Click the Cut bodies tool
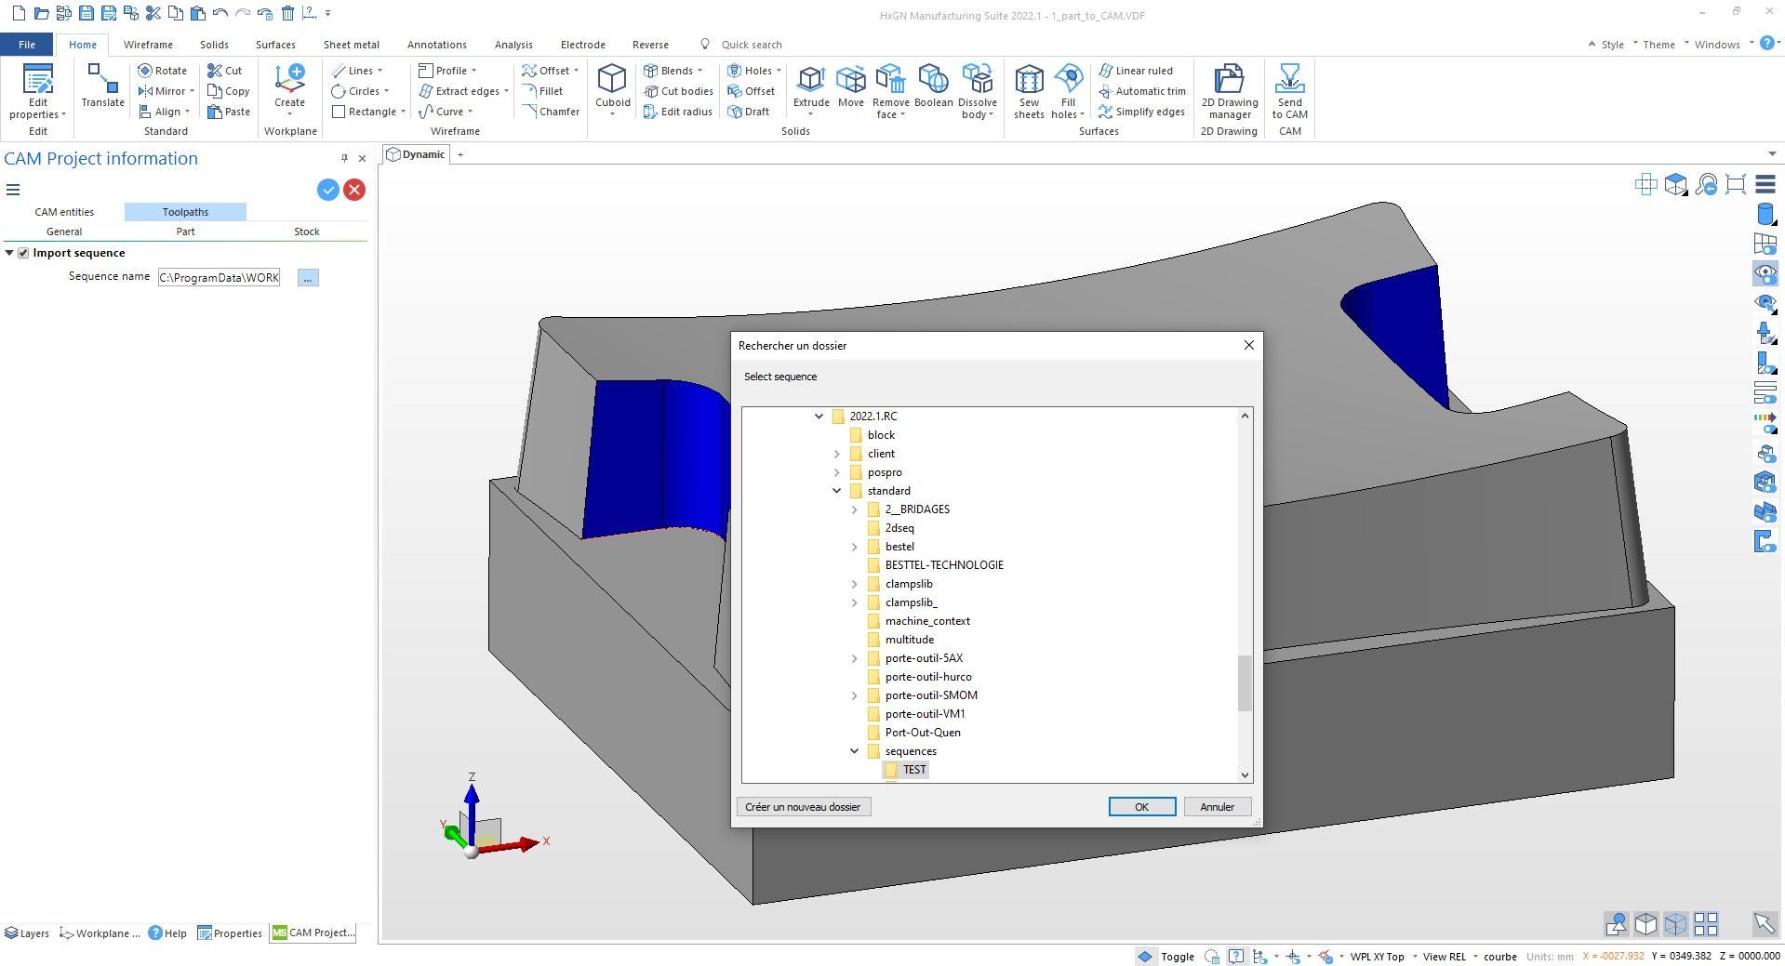Image resolution: width=1785 pixels, height=966 pixels. click(x=678, y=91)
